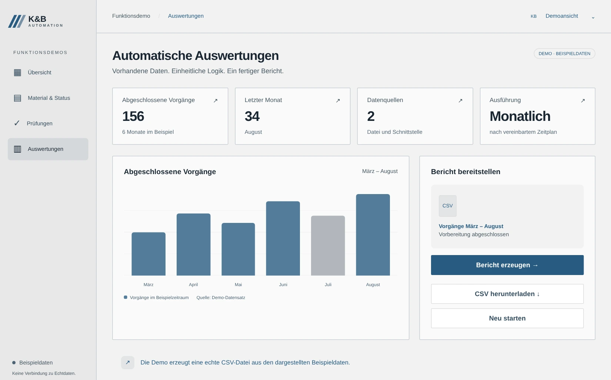The image size is (611, 380).
Task: Click the Vorgänge März – August file link
Action: 471,226
